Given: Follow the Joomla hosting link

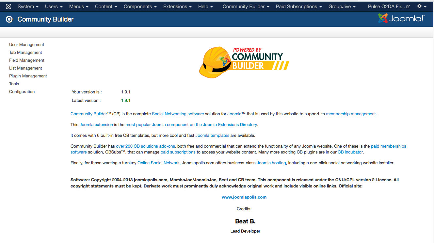Looking at the screenshot, I should (271, 163).
